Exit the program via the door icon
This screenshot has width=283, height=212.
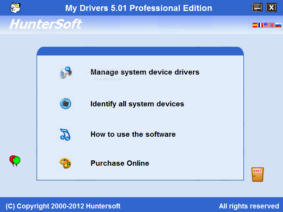click(x=258, y=174)
